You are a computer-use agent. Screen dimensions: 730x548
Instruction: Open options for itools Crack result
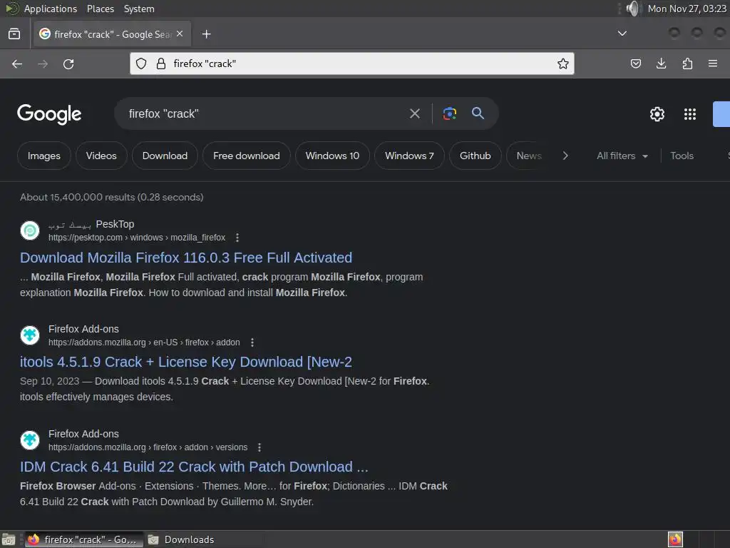252,342
